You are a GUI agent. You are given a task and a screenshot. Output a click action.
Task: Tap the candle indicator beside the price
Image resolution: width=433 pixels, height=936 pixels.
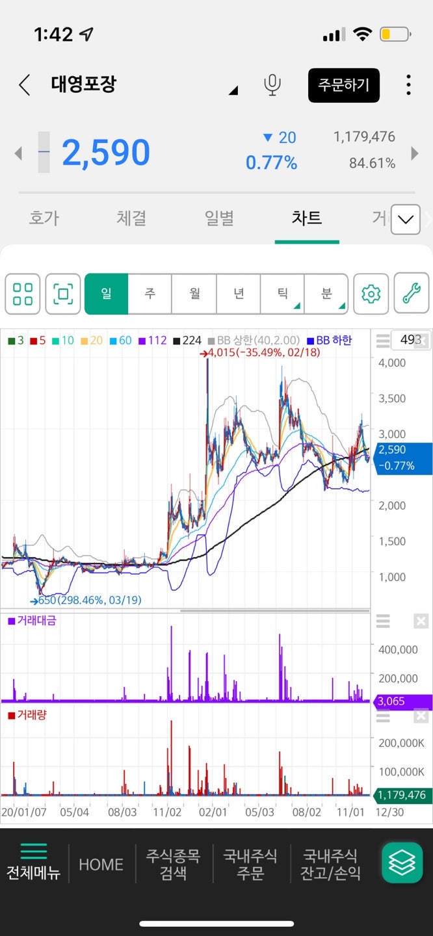(44, 152)
